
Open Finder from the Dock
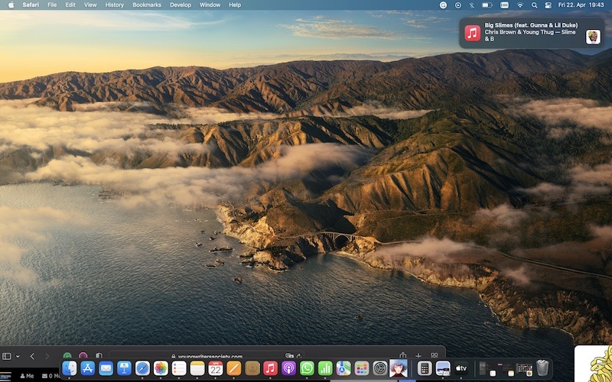70,368
